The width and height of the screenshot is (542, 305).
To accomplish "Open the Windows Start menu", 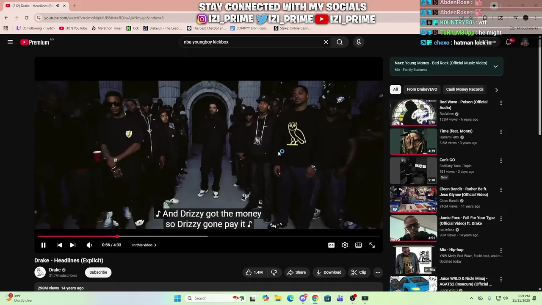I will [177, 298].
